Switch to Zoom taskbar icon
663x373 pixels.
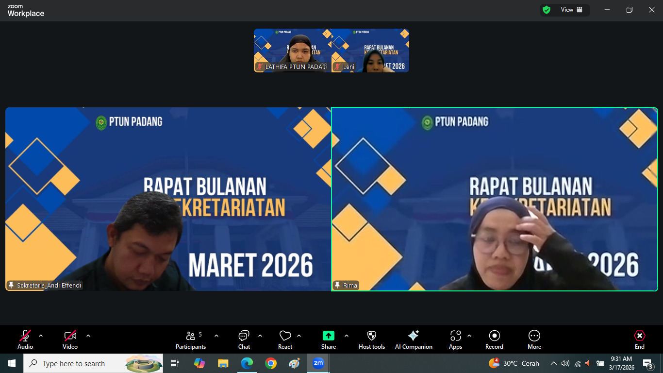[x=318, y=363]
